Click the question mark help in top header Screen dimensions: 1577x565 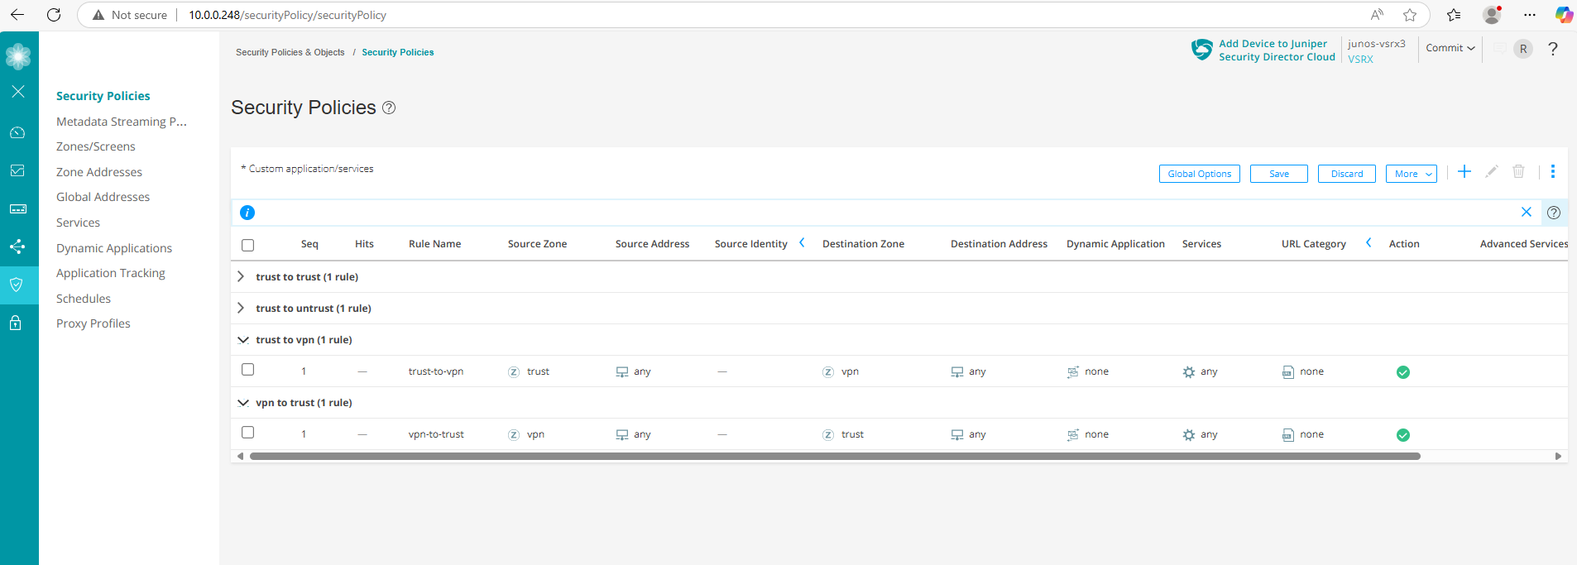point(1553,49)
